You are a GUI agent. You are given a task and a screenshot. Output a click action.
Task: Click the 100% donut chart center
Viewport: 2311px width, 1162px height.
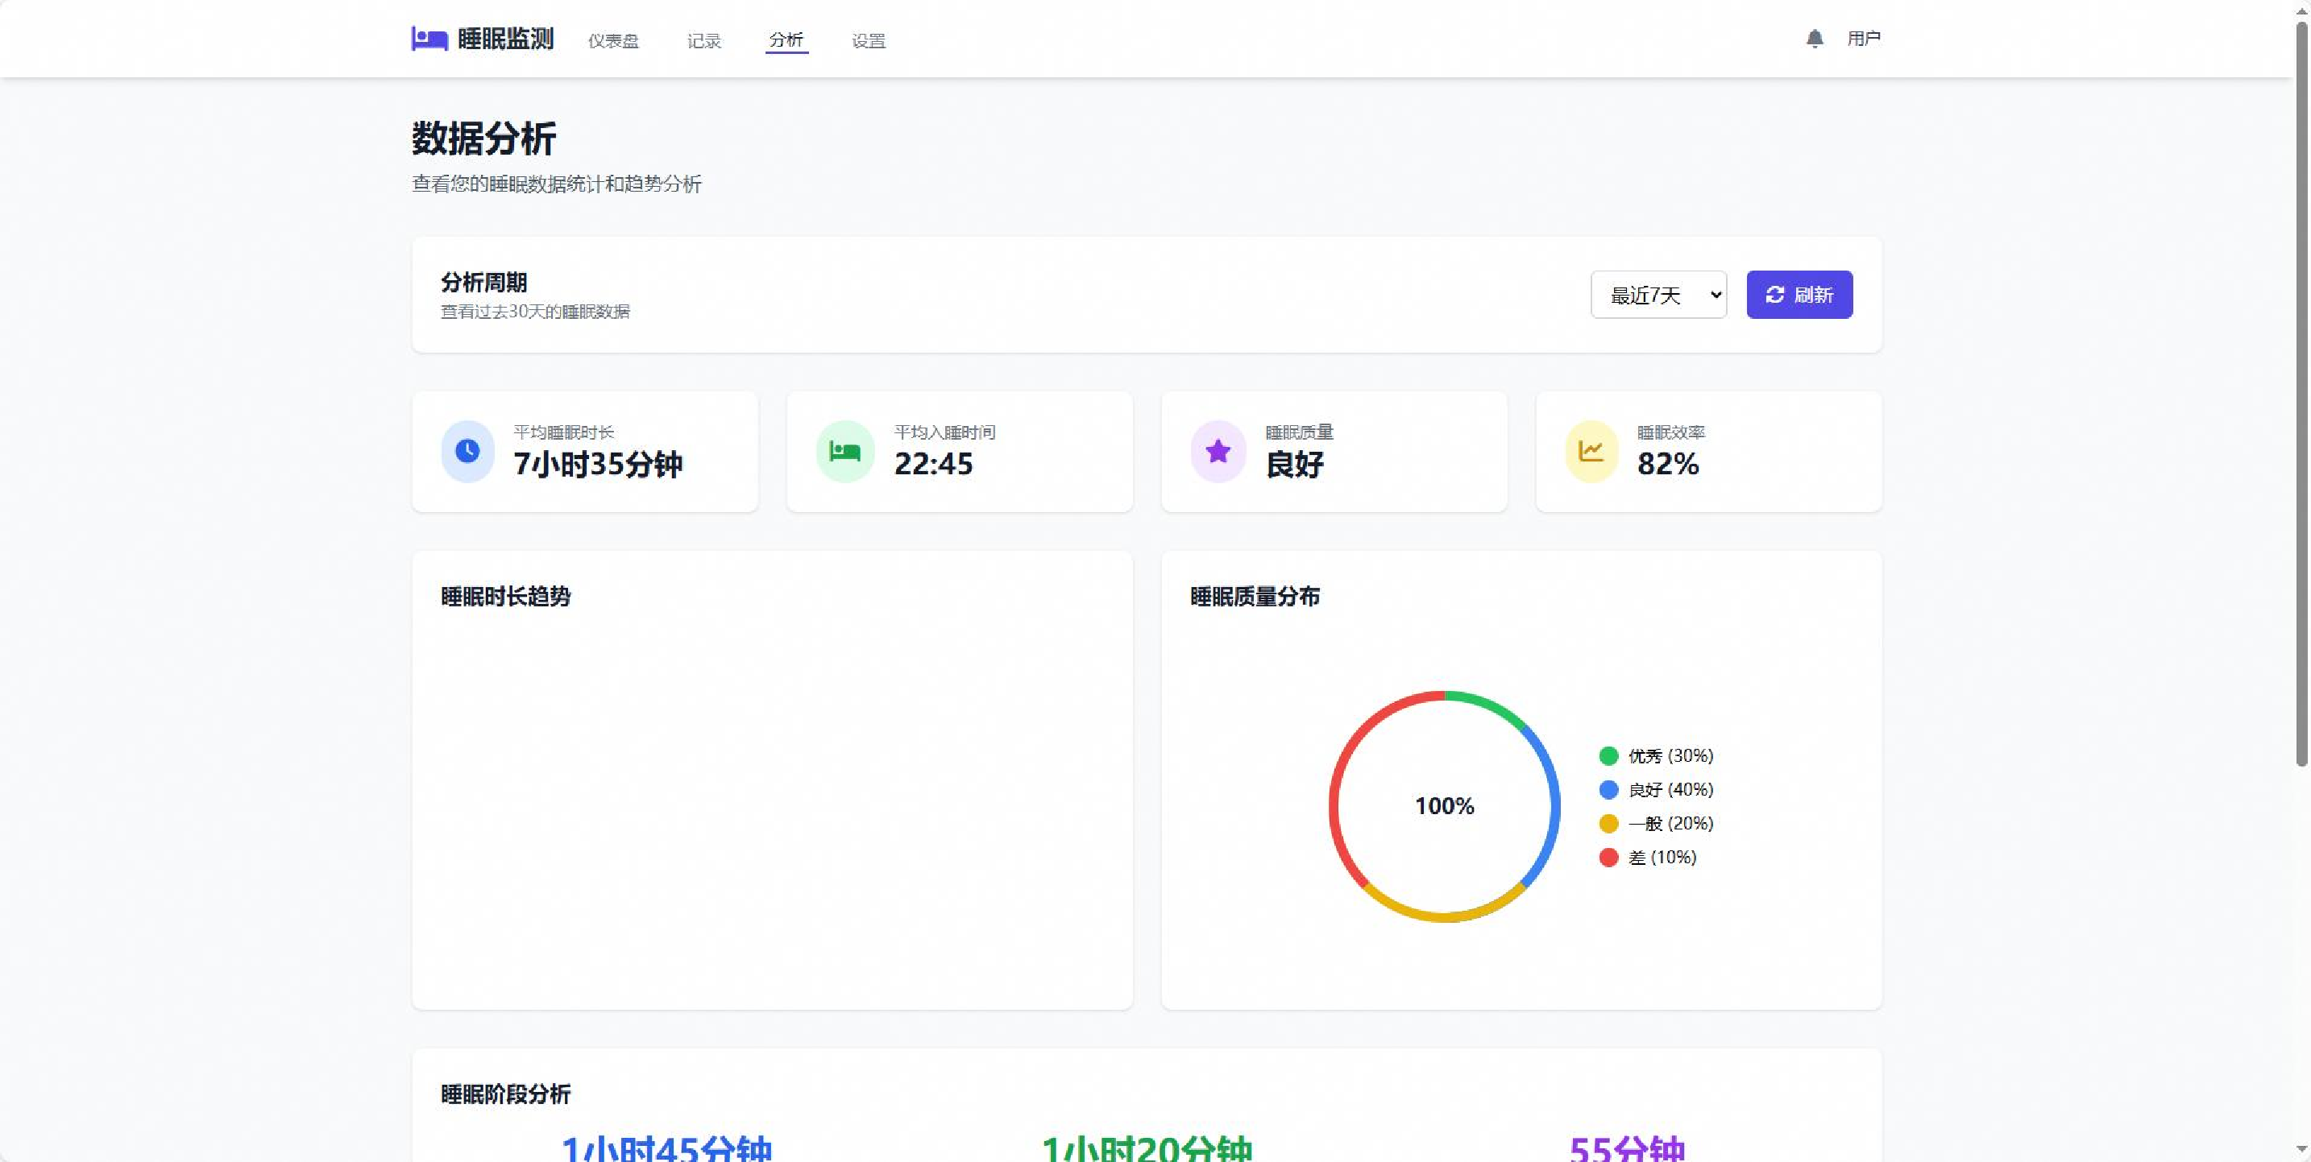click(x=1443, y=806)
